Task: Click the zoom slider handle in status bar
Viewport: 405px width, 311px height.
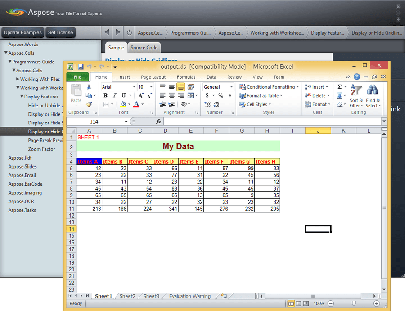Action: click(x=354, y=303)
